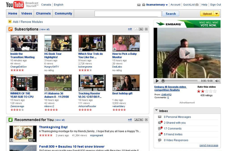View all subscriptions
This screenshot has width=225, height=151.
pos(45,29)
